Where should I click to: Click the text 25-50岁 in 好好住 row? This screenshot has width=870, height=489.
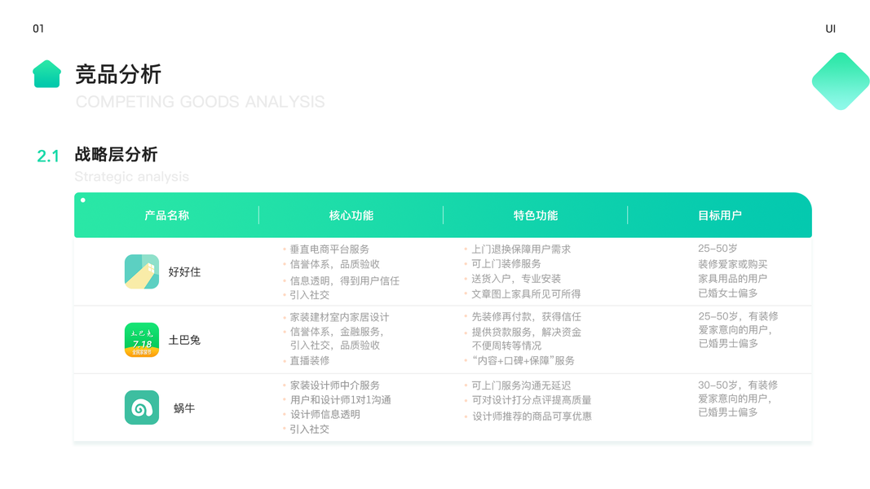[718, 249]
